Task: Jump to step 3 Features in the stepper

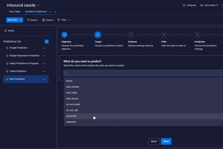Action: [131, 35]
